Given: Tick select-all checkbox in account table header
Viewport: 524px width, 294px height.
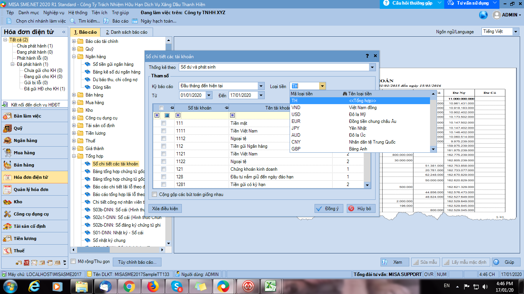Looking at the screenshot, I should 161,108.
